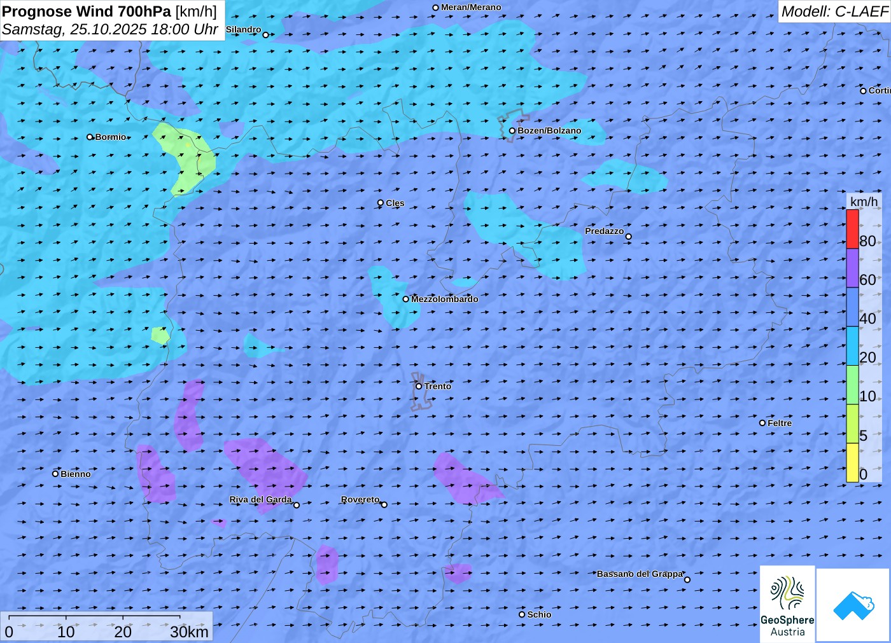Click the 'Trento' map label
The image size is (891, 643).
click(438, 386)
